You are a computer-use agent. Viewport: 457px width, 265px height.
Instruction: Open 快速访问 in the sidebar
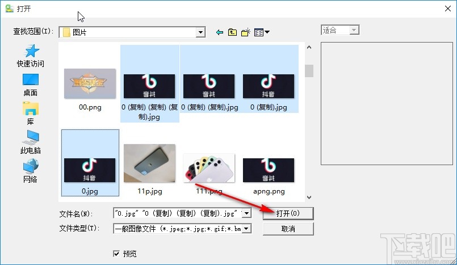pyautogui.click(x=31, y=56)
